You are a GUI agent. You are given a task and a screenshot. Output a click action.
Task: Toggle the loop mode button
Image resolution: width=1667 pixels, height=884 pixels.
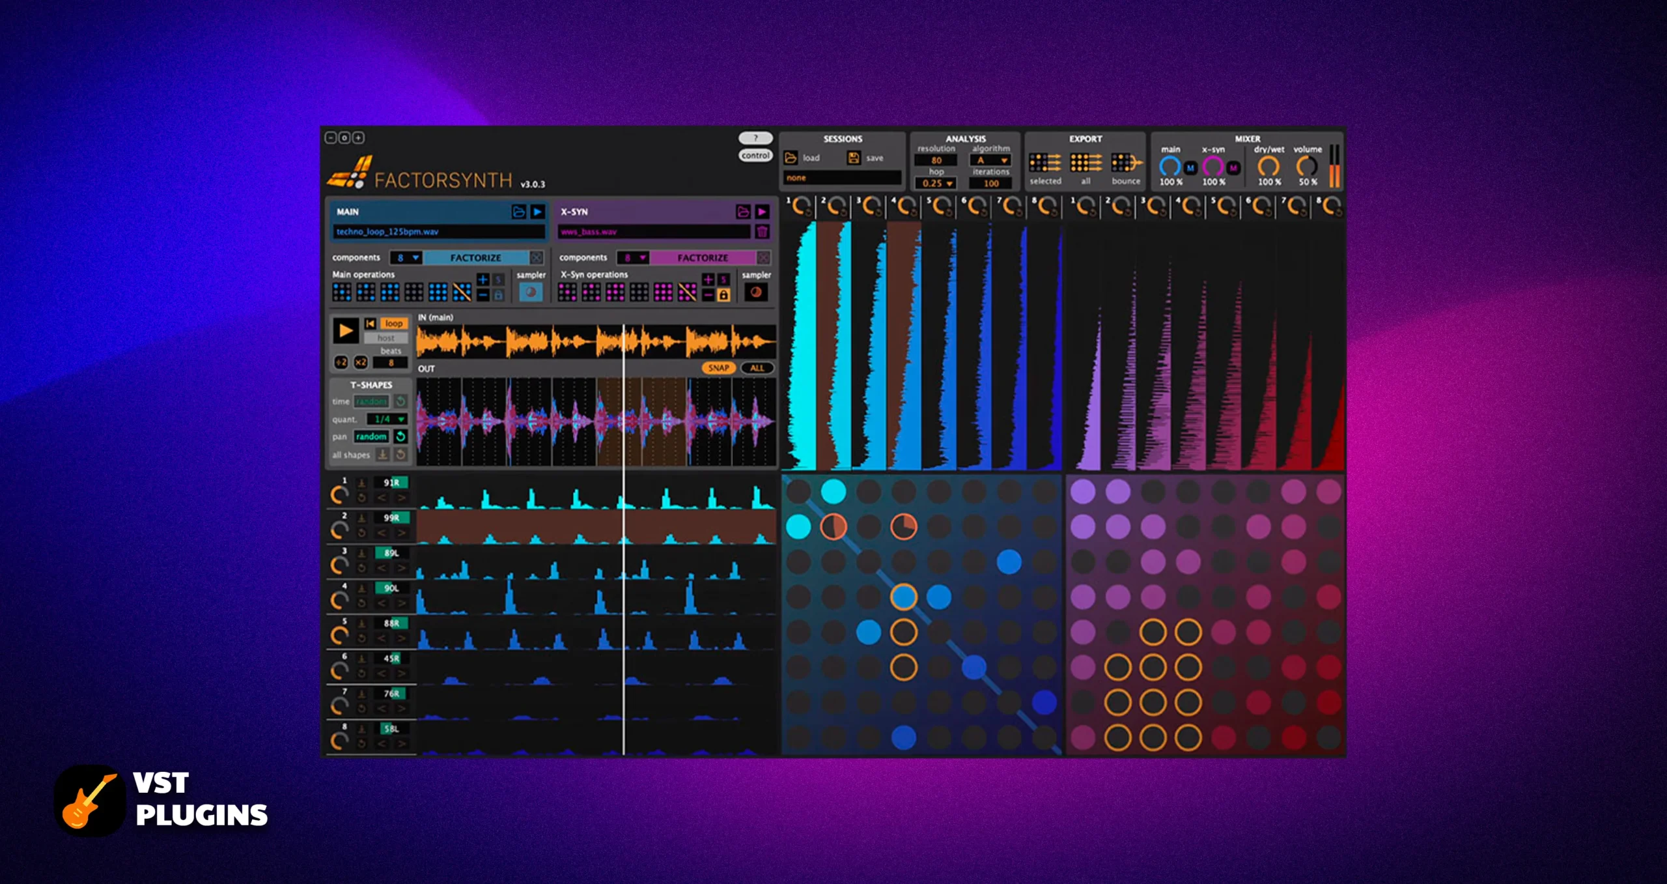point(393,324)
